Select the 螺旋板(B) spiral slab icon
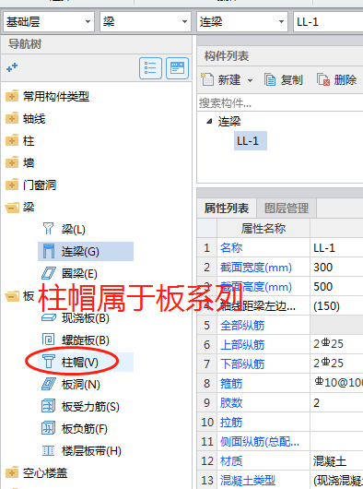 [48, 340]
